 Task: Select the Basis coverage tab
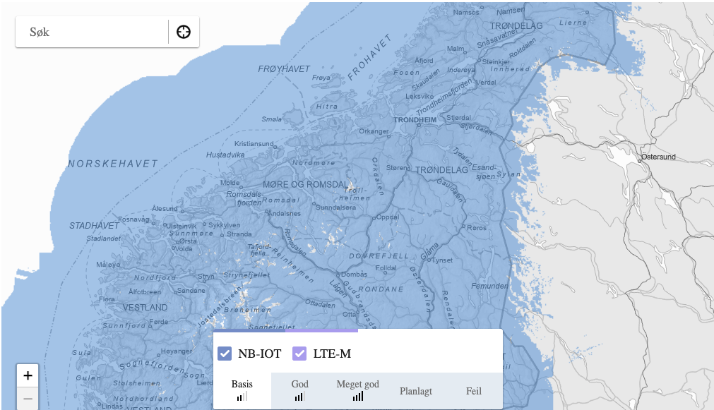pyautogui.click(x=242, y=390)
